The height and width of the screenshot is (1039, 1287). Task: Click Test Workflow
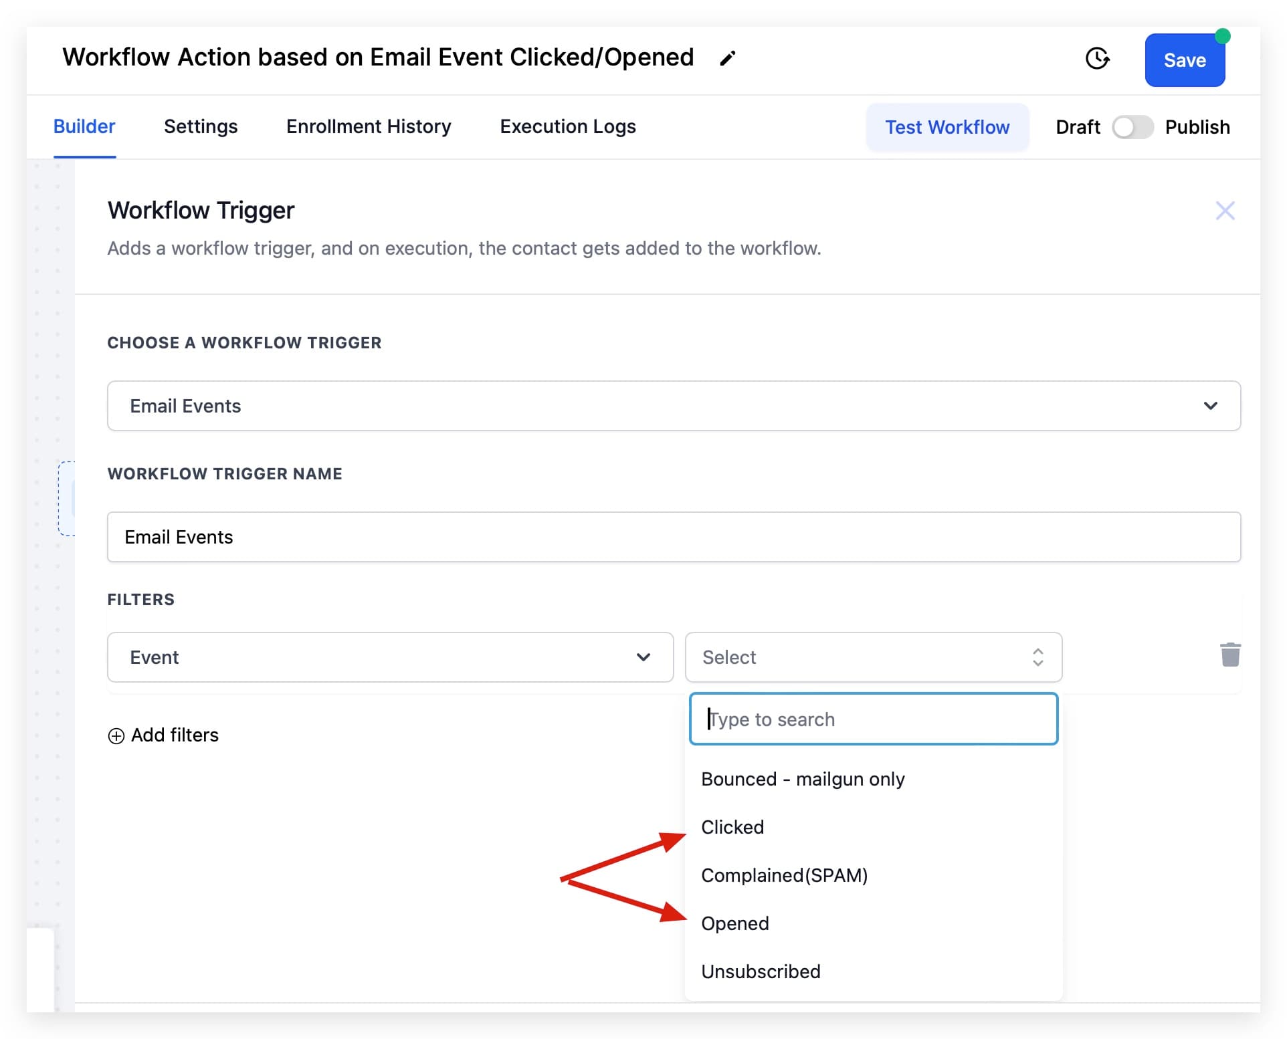pos(947,127)
